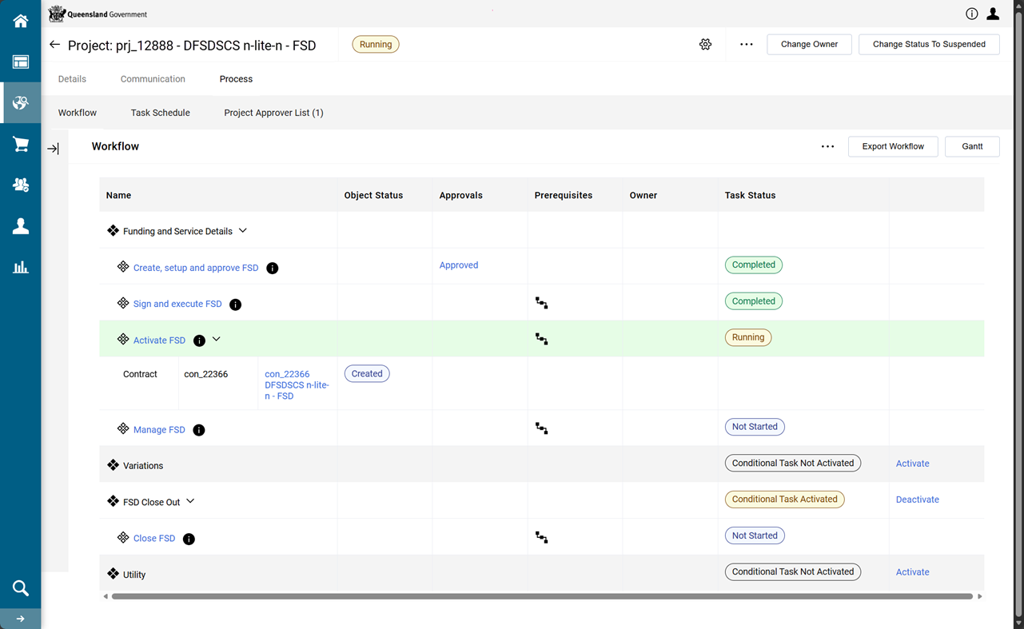Click the info icon beside Sign and execute FSD
This screenshot has height=629, width=1024.
[235, 305]
